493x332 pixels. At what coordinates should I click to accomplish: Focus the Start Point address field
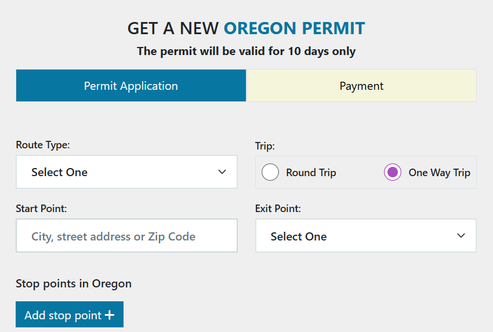[x=126, y=236]
